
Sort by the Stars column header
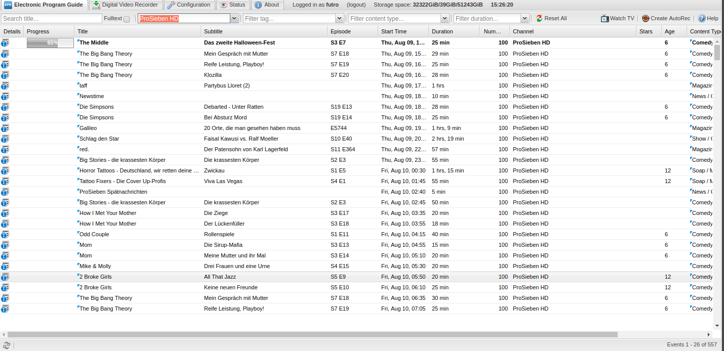pos(649,31)
